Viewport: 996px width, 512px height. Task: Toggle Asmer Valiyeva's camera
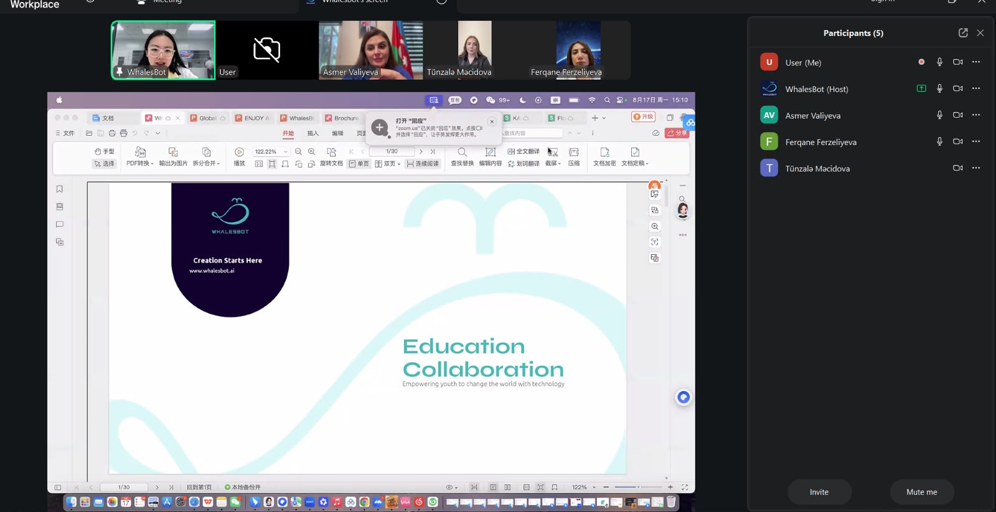pyautogui.click(x=958, y=115)
